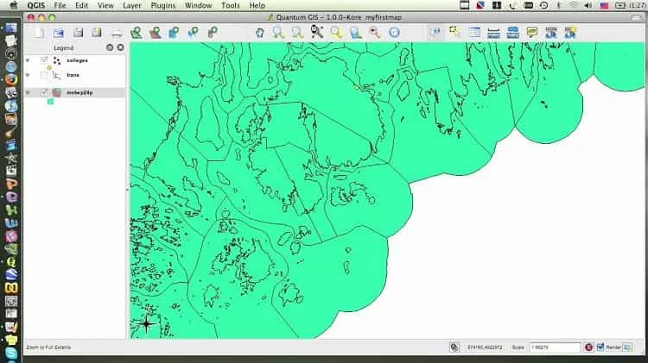
Task: Collapse the colleges layer tree arrow
Action: 28,60
